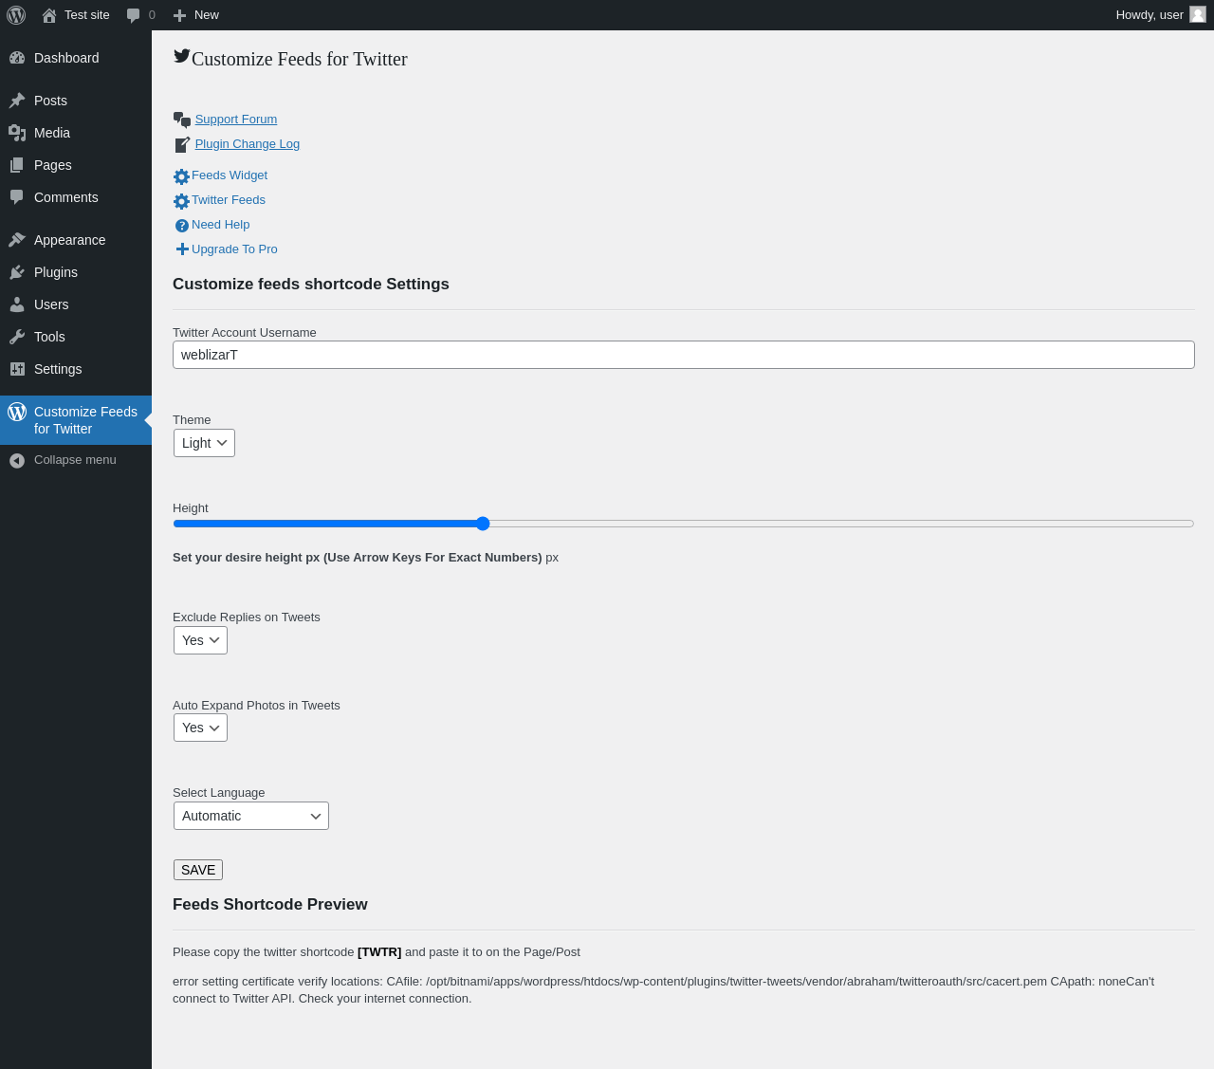Click the Appearance paintbrush icon
Screen dimensions: 1214x1069
click(17, 240)
